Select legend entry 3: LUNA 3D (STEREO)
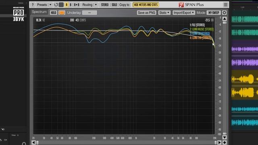258x145 pixels. 200,33
